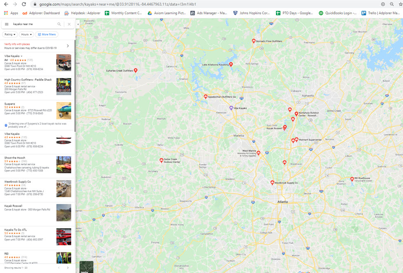
Task: Select High Country Outfitters - Paddle Shack listing
Action: pos(28,80)
